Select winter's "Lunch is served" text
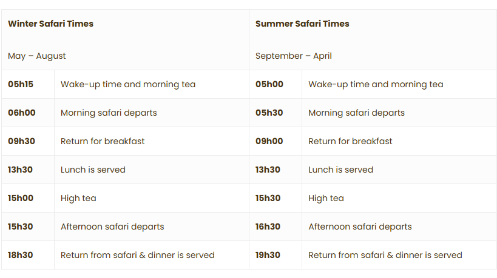497x278 pixels. 93,170
